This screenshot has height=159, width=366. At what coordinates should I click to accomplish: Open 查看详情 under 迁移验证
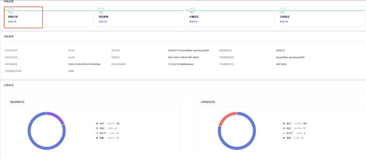(x=284, y=22)
